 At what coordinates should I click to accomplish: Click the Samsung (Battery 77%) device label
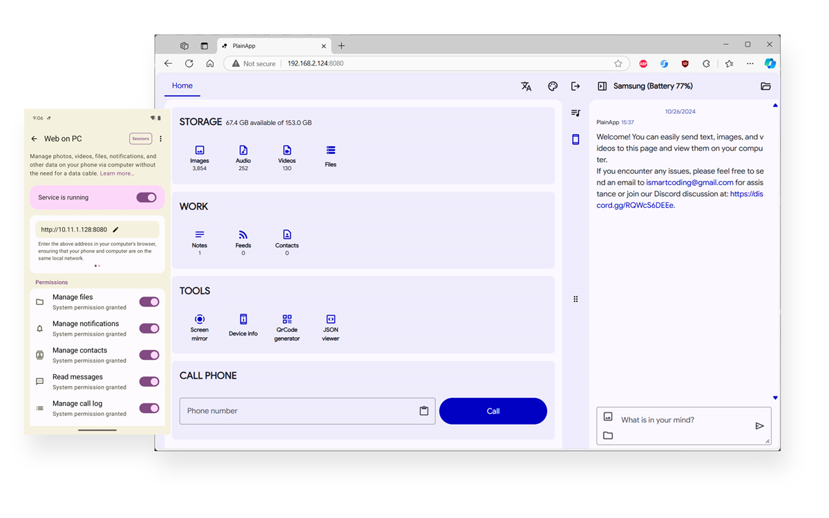(653, 86)
